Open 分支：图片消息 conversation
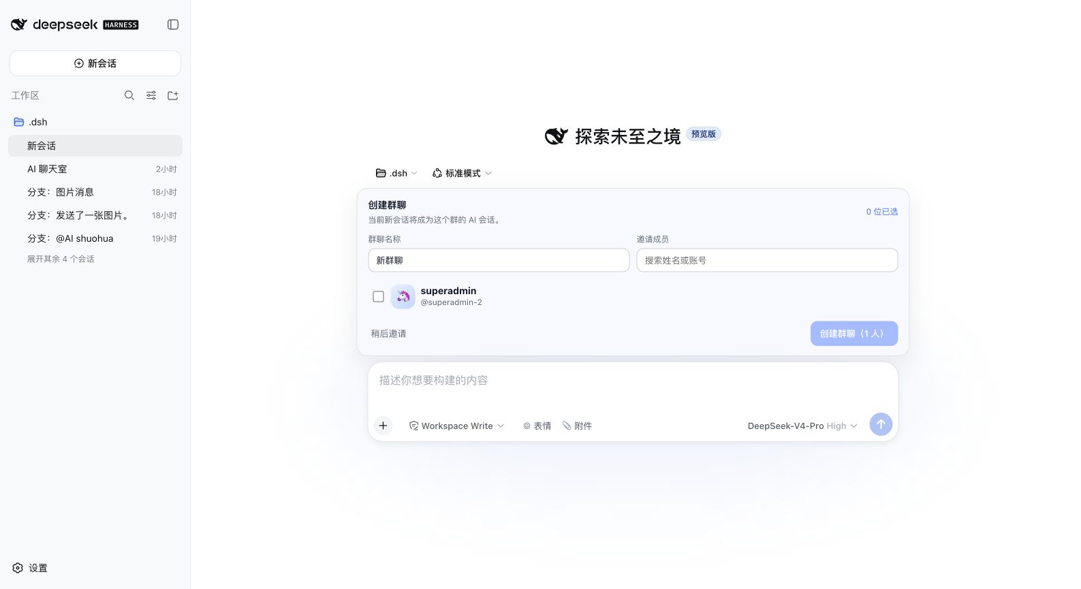The width and height of the screenshot is (1081, 589). pyautogui.click(x=95, y=192)
